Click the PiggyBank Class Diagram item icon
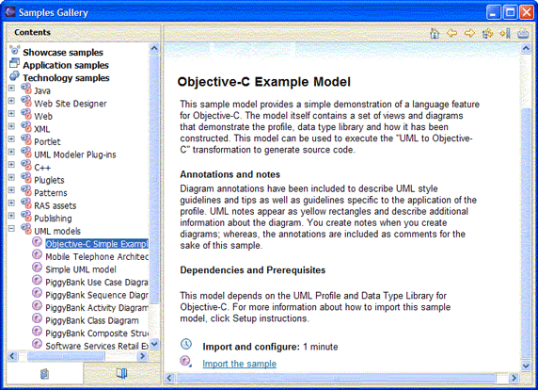 click(37, 318)
